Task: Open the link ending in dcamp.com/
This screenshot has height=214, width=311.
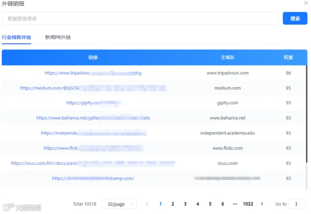Action: click(93, 178)
